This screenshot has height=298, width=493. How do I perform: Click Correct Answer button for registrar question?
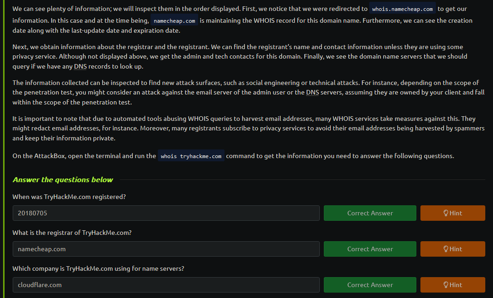370,249
